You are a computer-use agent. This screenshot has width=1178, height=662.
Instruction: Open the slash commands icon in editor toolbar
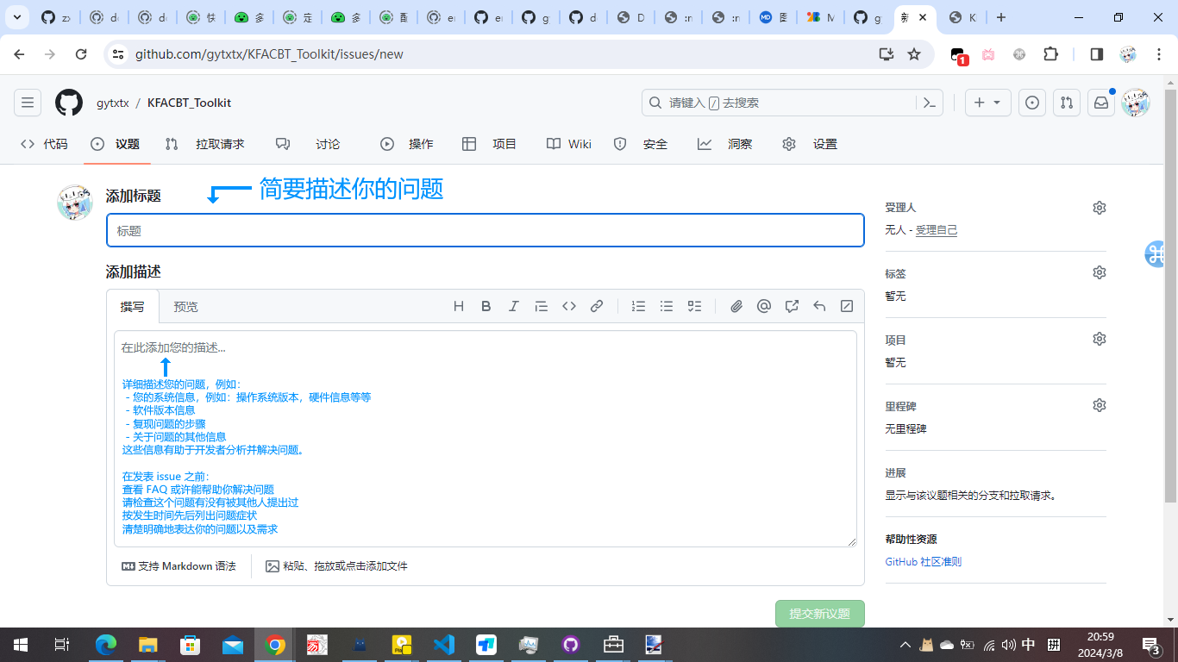pos(847,306)
